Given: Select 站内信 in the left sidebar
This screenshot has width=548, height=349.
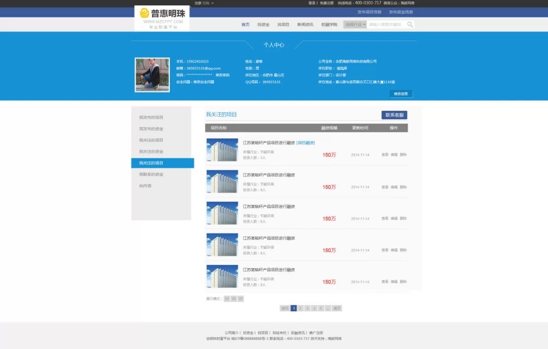Looking at the screenshot, I should click(x=145, y=185).
